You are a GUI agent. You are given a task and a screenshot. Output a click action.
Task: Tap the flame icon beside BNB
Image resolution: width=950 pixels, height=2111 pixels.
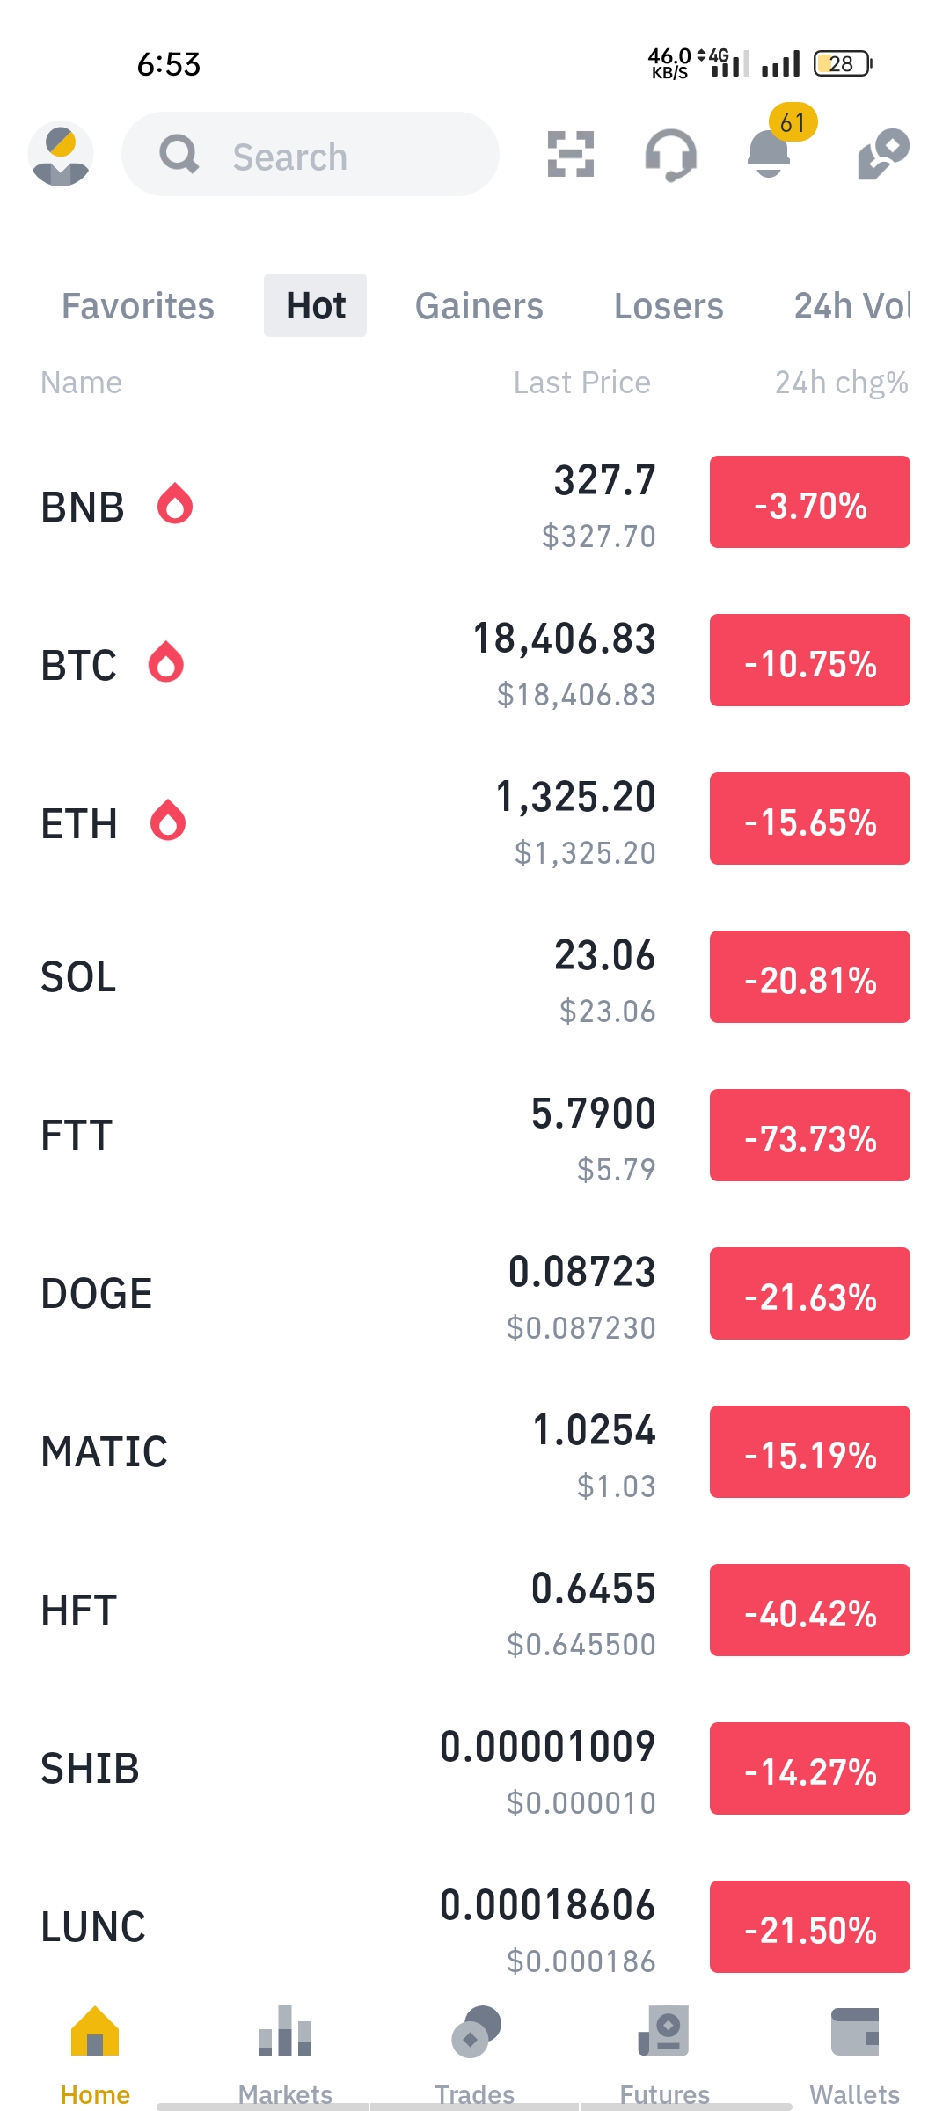pyautogui.click(x=175, y=503)
